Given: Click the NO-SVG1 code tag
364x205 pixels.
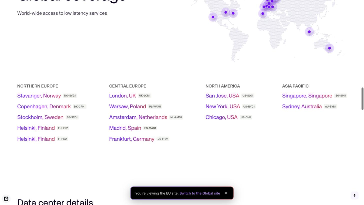Looking at the screenshot, I should [x=70, y=96].
